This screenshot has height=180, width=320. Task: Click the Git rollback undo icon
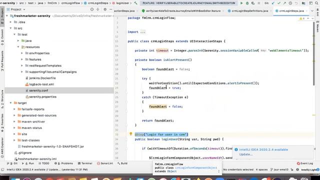point(296,3)
